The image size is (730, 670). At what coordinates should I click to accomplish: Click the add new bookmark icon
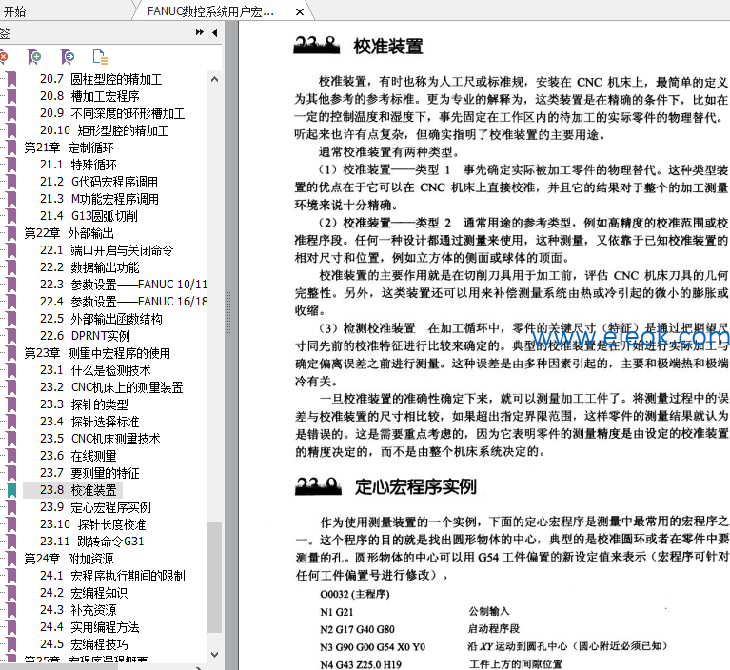click(34, 57)
